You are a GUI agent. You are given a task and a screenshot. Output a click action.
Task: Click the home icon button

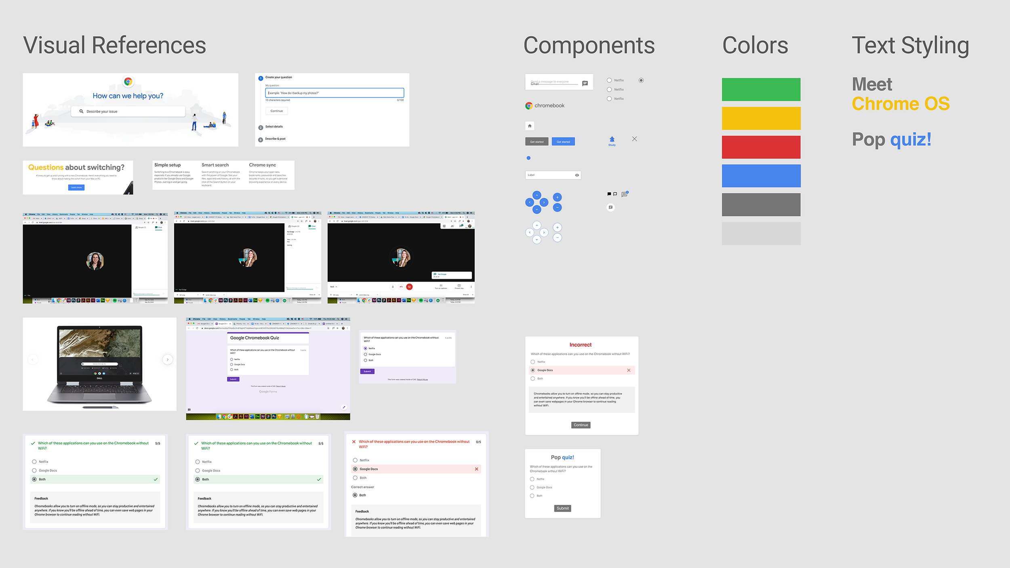[530, 126]
